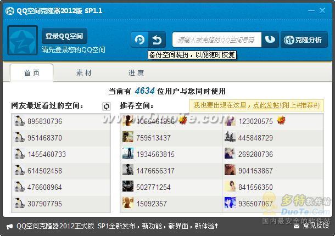Click the hot badge next to 123020575
This screenshot has height=236, width=335.
coord(281,120)
